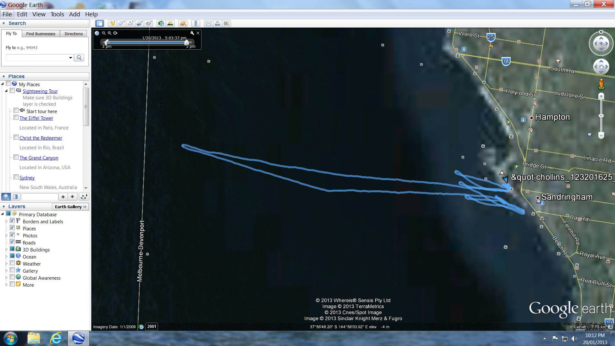
Task: Click the Record a Tour camera icon
Action: point(149,23)
